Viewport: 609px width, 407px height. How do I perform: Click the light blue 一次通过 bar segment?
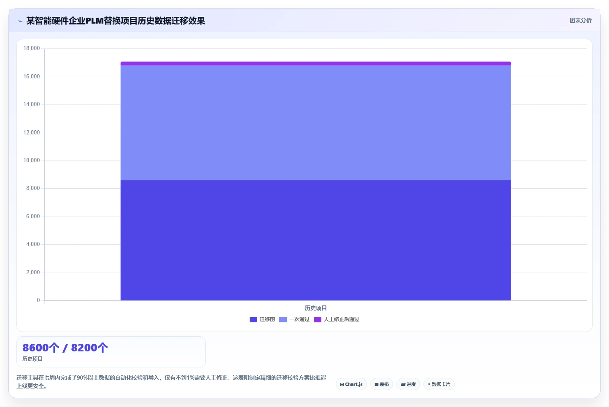(x=315, y=123)
